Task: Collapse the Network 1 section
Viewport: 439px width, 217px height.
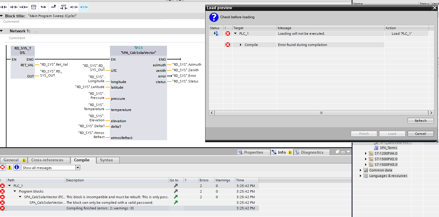Action: [x=2, y=31]
